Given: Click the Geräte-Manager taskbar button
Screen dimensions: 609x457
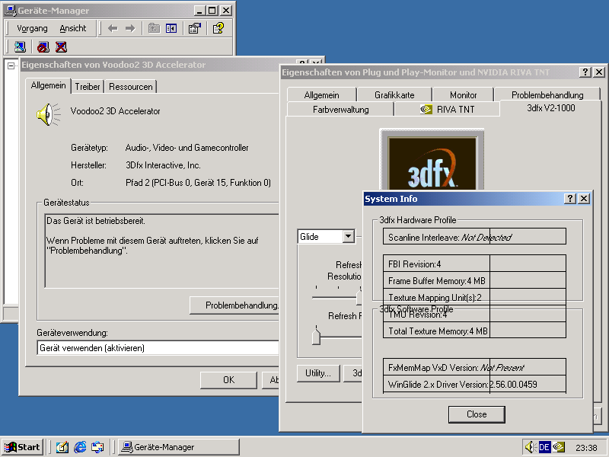Looking at the screenshot, I should click(178, 447).
